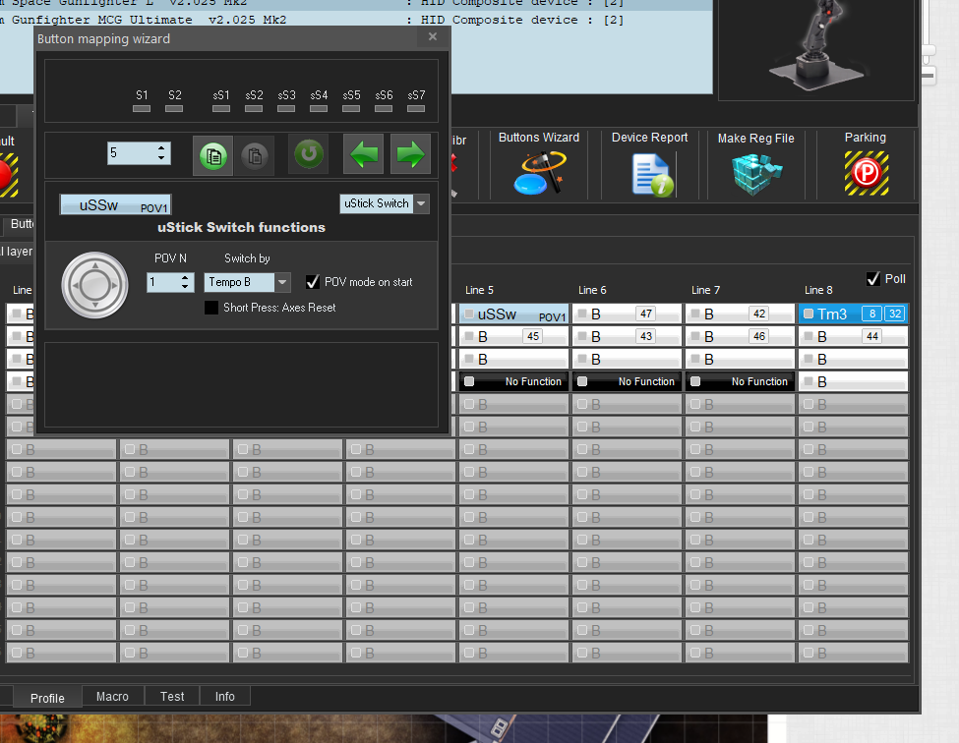Select the B 42 cell under Line 7
This screenshot has height=743, width=959.
tap(740, 314)
